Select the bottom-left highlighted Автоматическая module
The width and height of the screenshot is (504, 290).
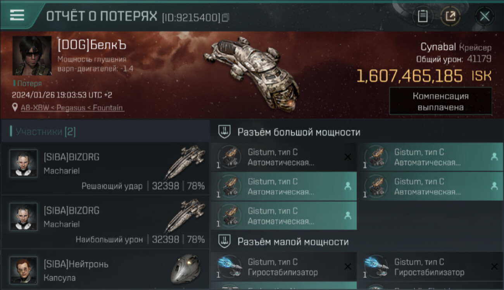point(283,215)
